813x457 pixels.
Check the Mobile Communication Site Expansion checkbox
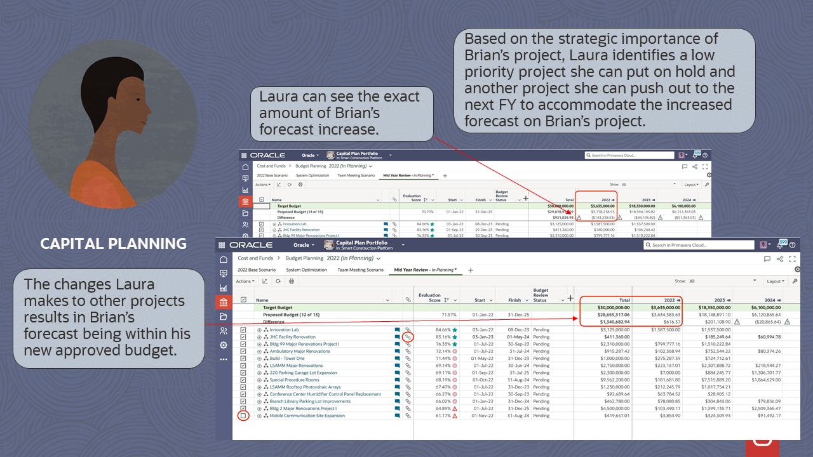pyautogui.click(x=243, y=416)
